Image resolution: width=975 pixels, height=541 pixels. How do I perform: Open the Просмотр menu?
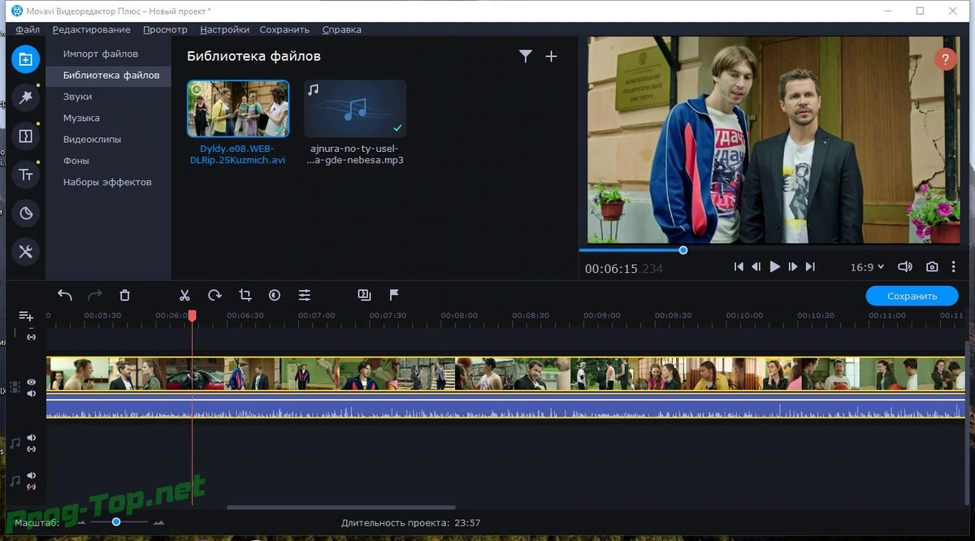[x=165, y=29]
